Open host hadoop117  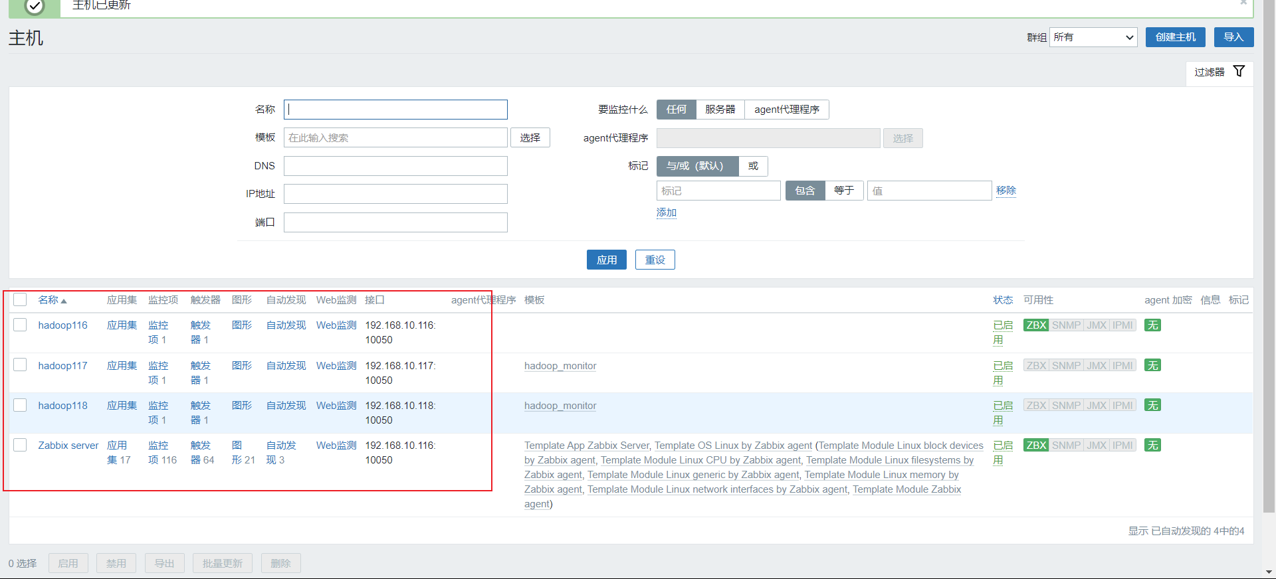62,366
